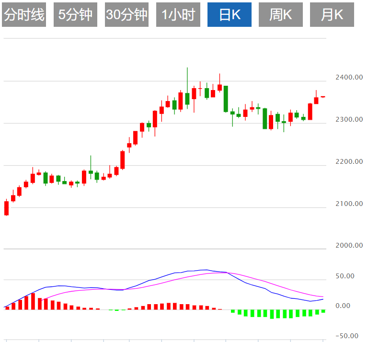Click the longest green MACD histogram bar
Viewport: 368px width, 342px height.
coord(272,314)
